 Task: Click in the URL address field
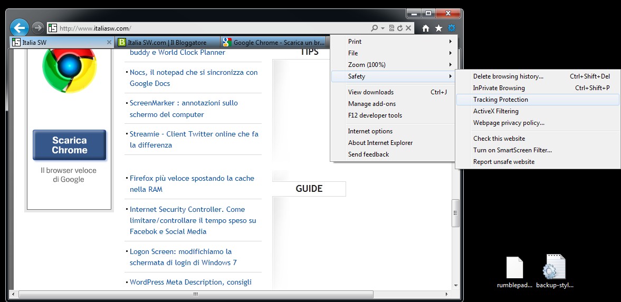click(214, 28)
